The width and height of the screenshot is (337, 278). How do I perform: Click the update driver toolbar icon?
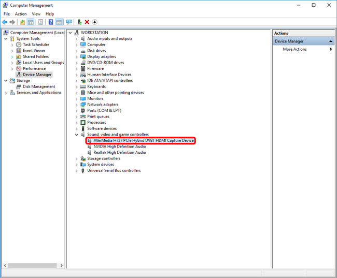point(79,22)
